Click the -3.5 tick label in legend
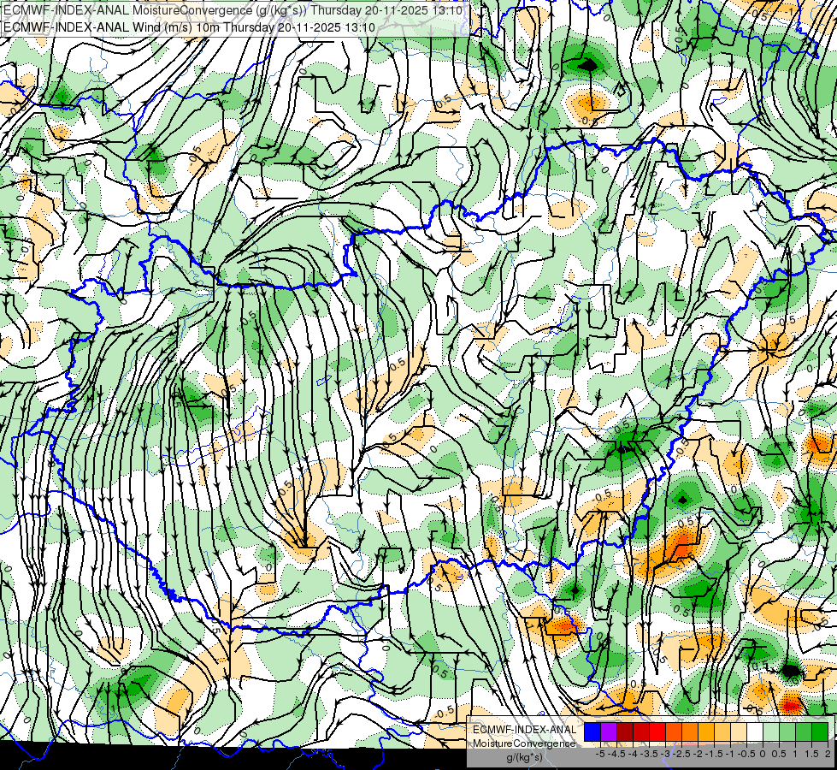 (649, 754)
